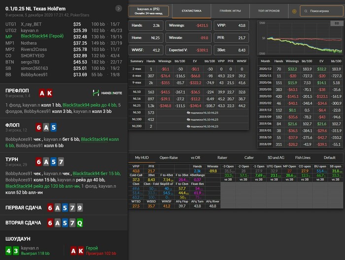Toggle the BB button on graph
The width and height of the screenshot is (345, 260).
pyautogui.click(x=337, y=23)
